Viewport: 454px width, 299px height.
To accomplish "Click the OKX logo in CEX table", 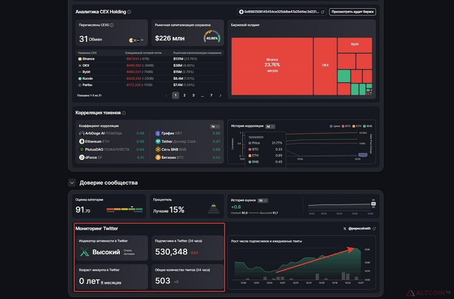I will click(80, 66).
